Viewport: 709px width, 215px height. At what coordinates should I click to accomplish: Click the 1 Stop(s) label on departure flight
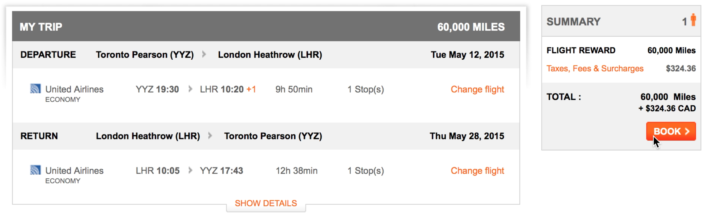pos(366,89)
